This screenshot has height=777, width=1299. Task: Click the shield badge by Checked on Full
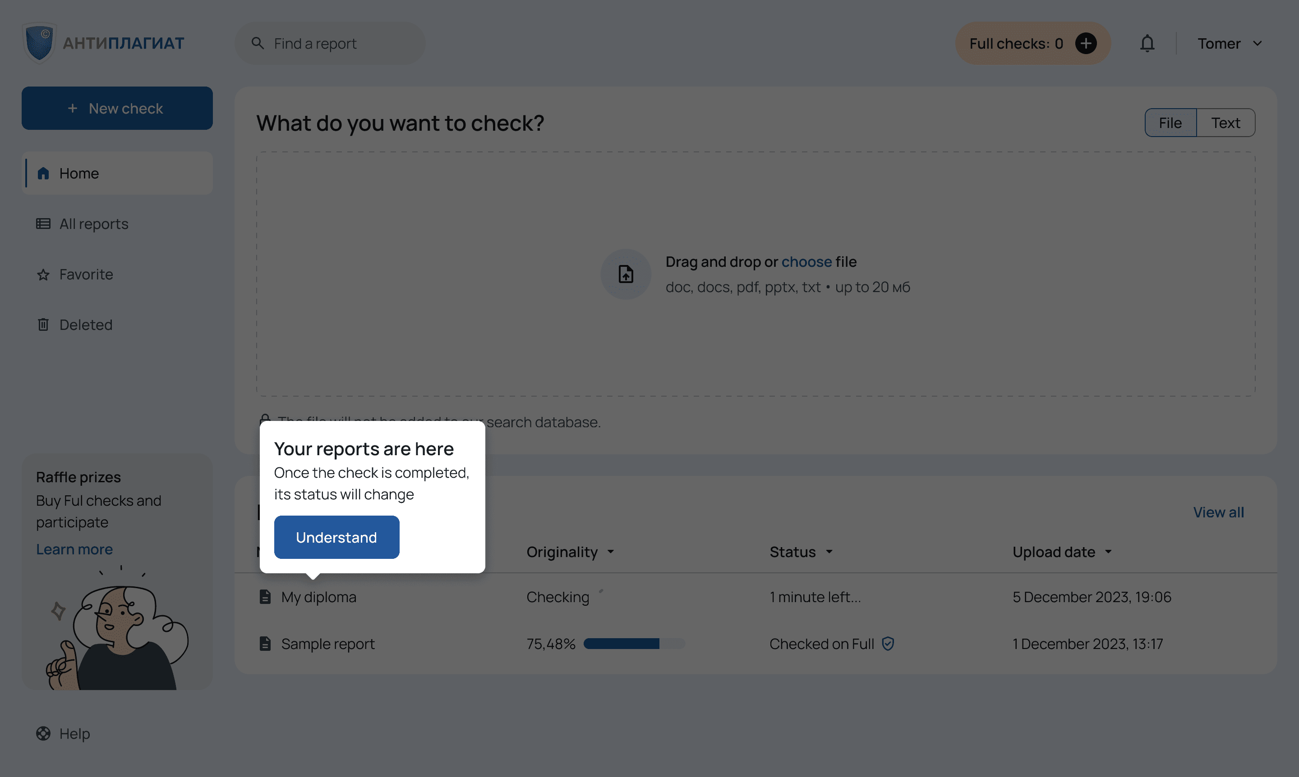(888, 644)
